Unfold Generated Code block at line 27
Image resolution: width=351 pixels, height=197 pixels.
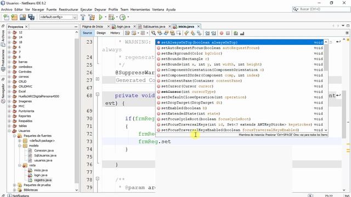point(98,79)
